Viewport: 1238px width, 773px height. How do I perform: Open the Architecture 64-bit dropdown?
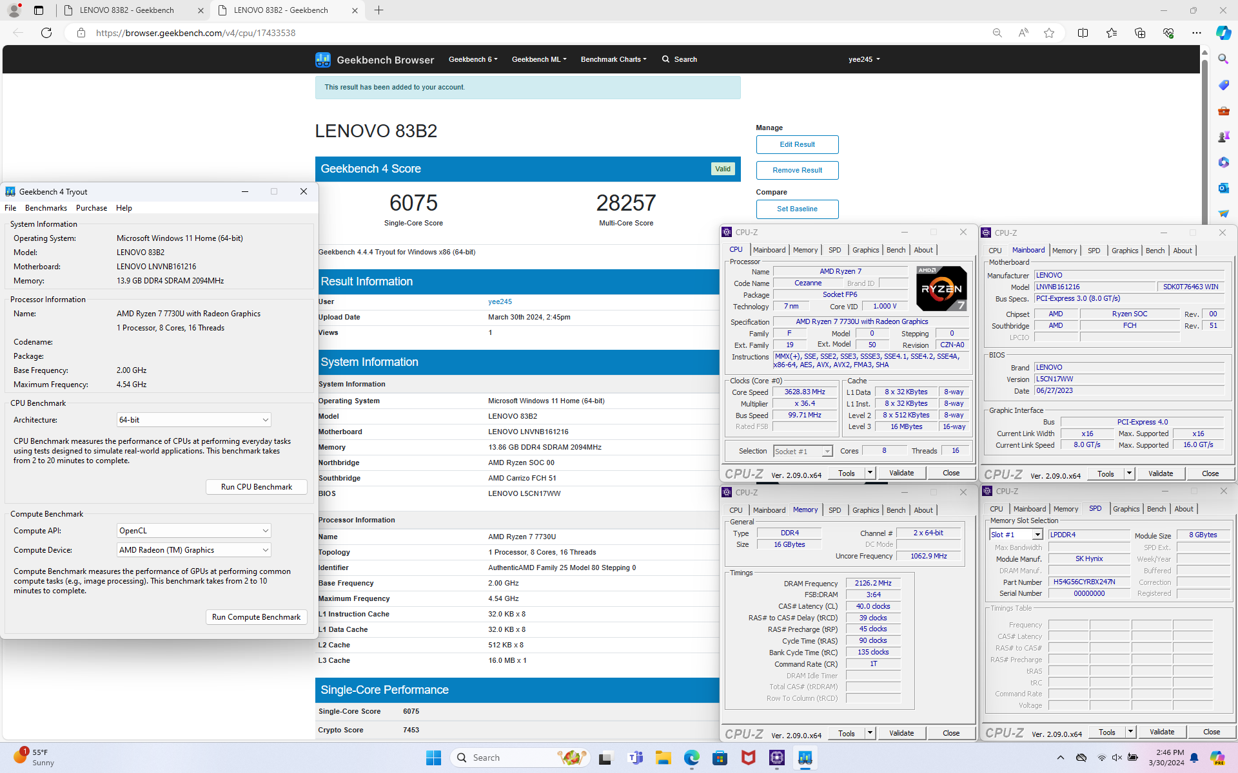point(193,420)
